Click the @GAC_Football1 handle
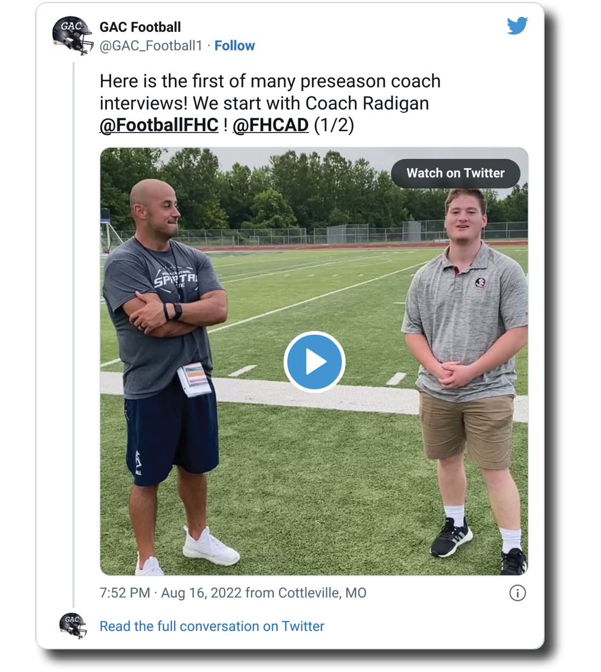Image resolution: width=601 pixels, height=672 pixels. coord(151,46)
